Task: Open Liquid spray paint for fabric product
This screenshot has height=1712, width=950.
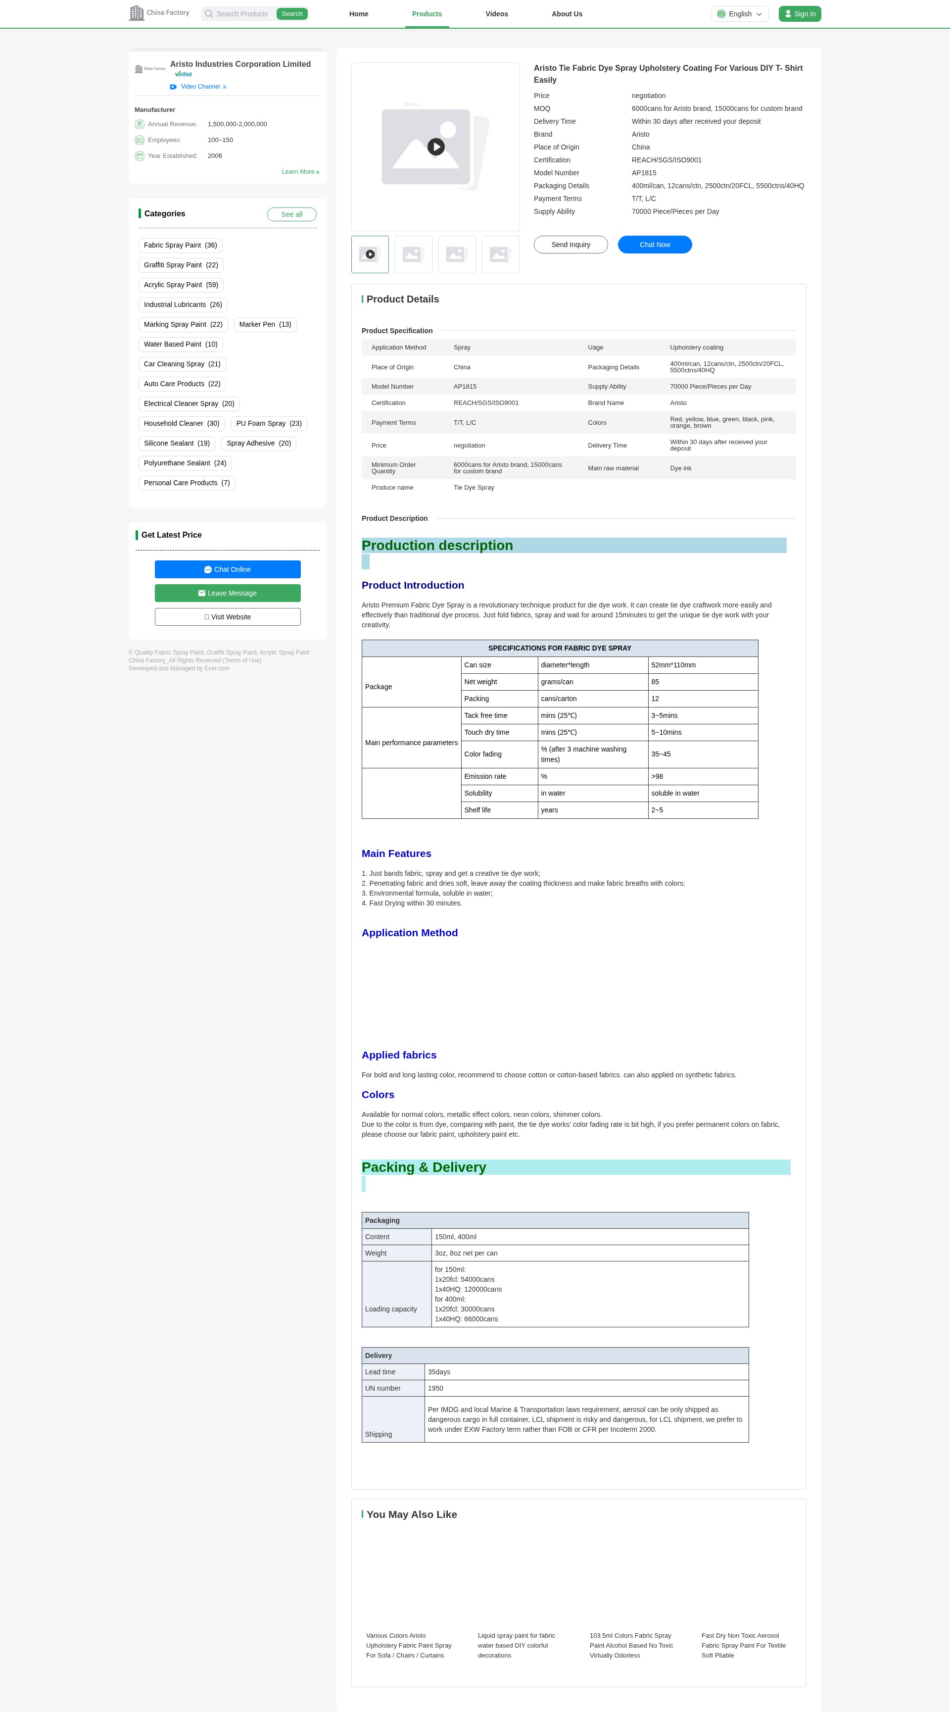Action: click(x=516, y=1646)
